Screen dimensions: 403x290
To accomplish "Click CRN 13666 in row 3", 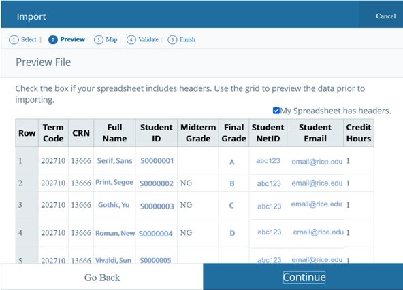I will click(81, 205).
